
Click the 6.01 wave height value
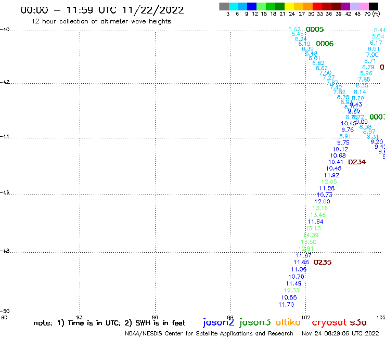coord(314,58)
